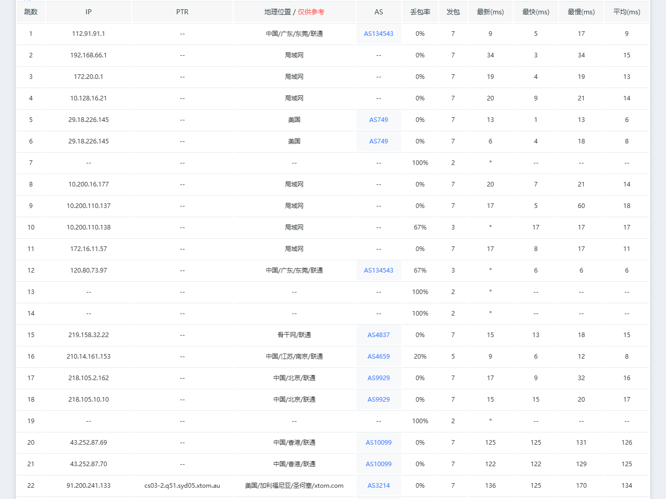Open the AS134543 link in hop 12
The width and height of the screenshot is (666, 499).
tap(379, 271)
